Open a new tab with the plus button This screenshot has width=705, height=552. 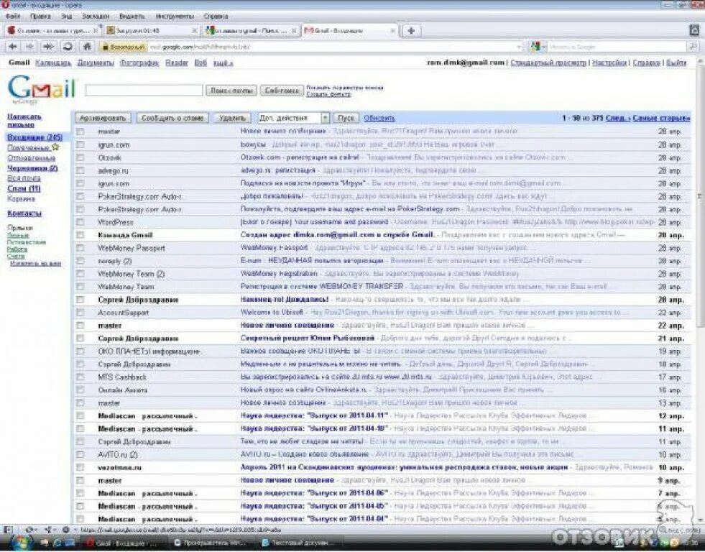[x=411, y=31]
